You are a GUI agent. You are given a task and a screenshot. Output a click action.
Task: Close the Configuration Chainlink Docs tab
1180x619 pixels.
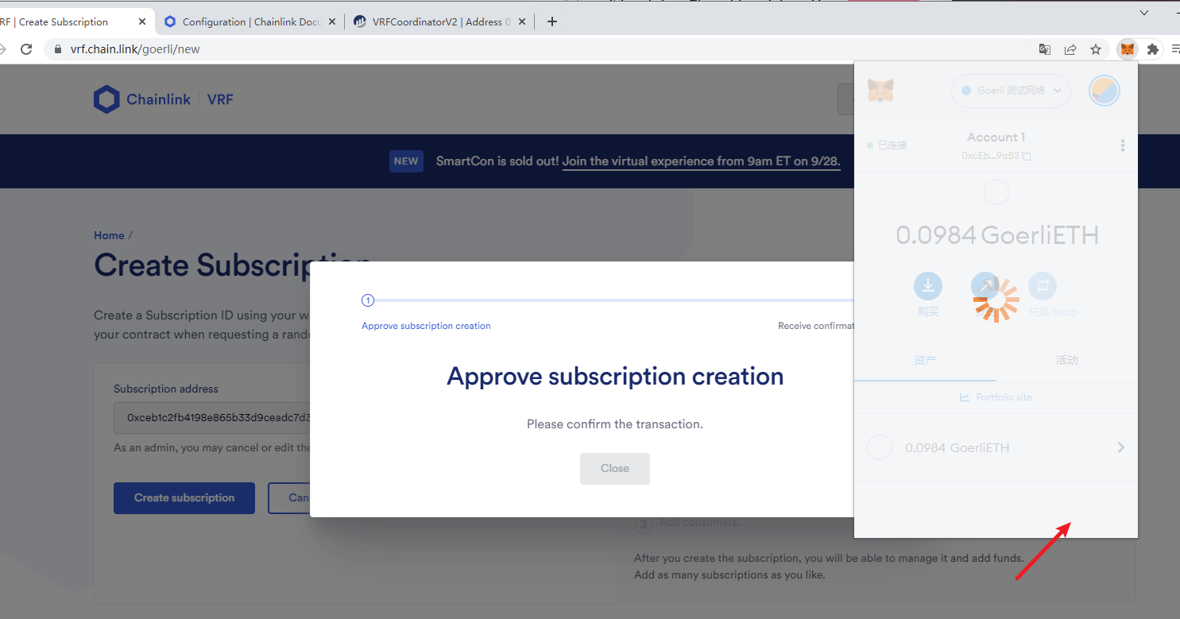(331, 21)
